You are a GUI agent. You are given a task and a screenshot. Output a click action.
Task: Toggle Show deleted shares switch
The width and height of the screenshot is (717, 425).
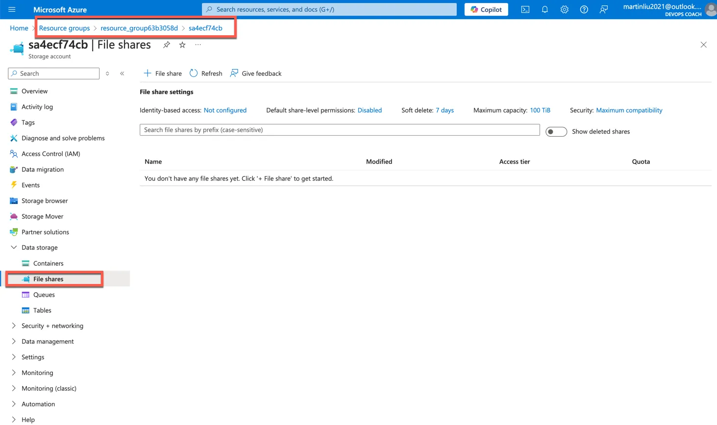tap(556, 132)
